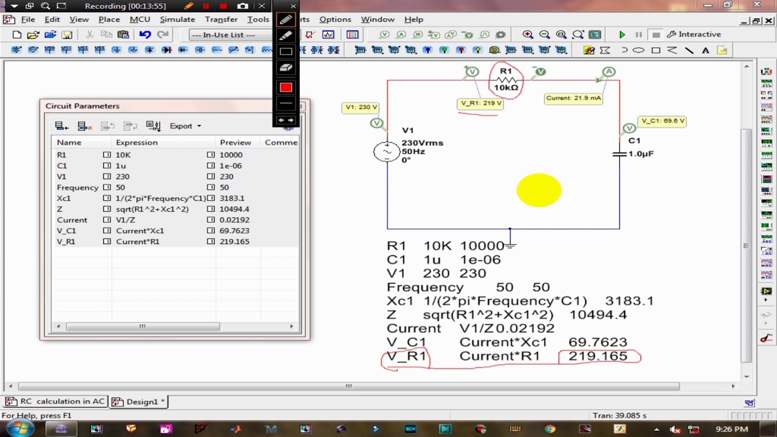Open Interactive simulation settings

[694, 35]
